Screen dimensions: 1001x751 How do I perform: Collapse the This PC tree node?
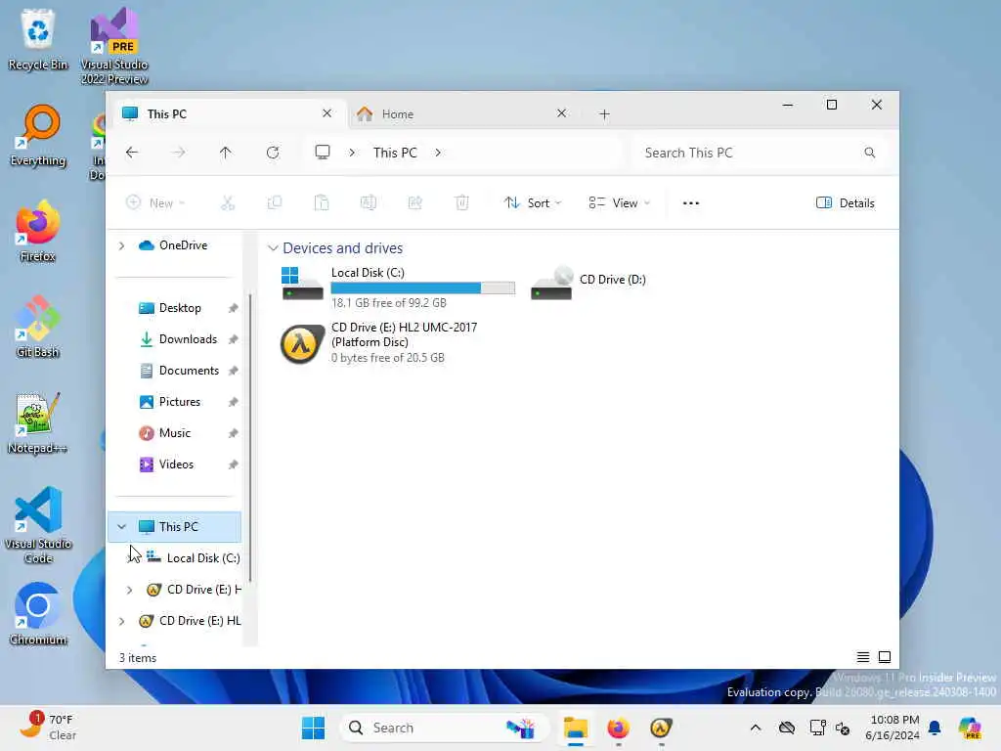click(121, 527)
